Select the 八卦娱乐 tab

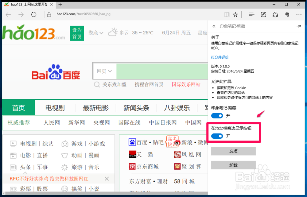[x=177, y=108]
